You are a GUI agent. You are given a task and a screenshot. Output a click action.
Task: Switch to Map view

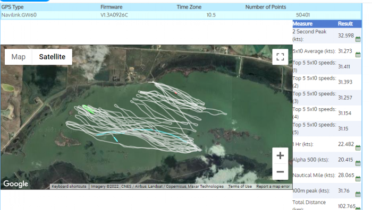[19, 57]
